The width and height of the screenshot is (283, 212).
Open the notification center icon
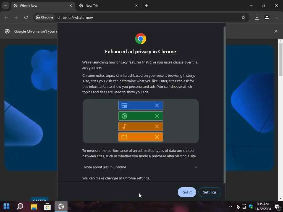277,206
